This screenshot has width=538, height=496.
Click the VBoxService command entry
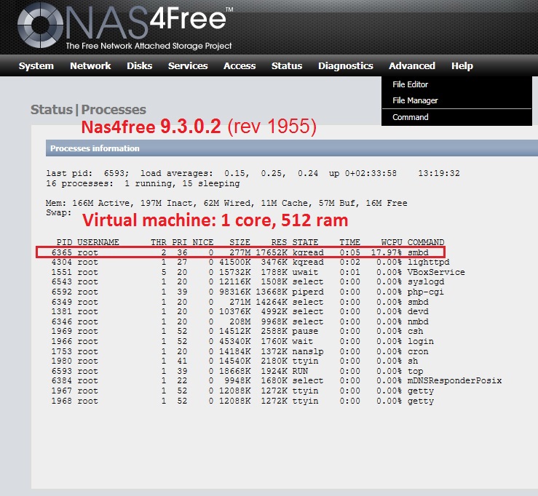click(436, 272)
